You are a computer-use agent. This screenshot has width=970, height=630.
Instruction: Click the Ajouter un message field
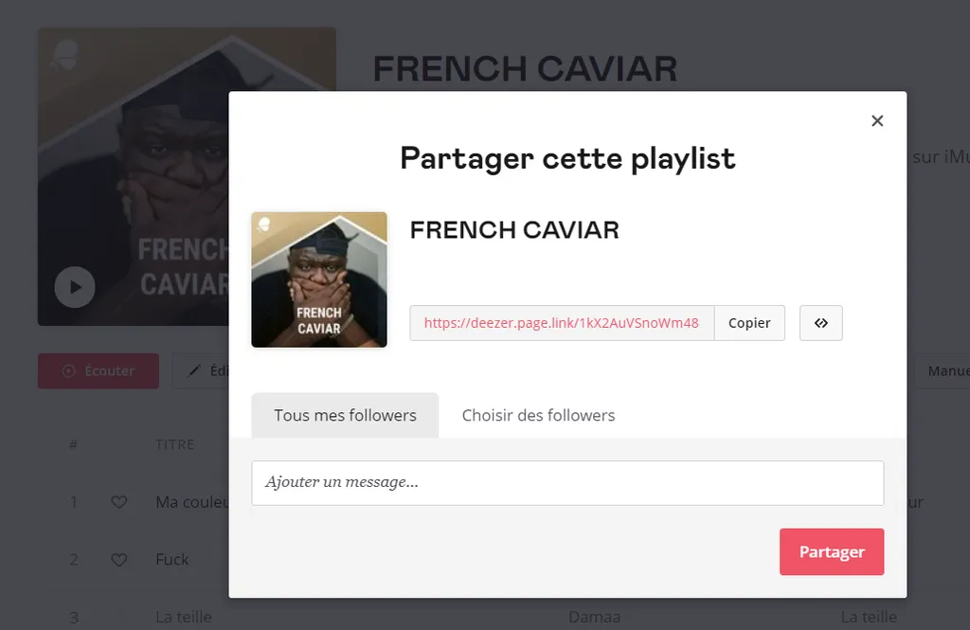tap(566, 483)
